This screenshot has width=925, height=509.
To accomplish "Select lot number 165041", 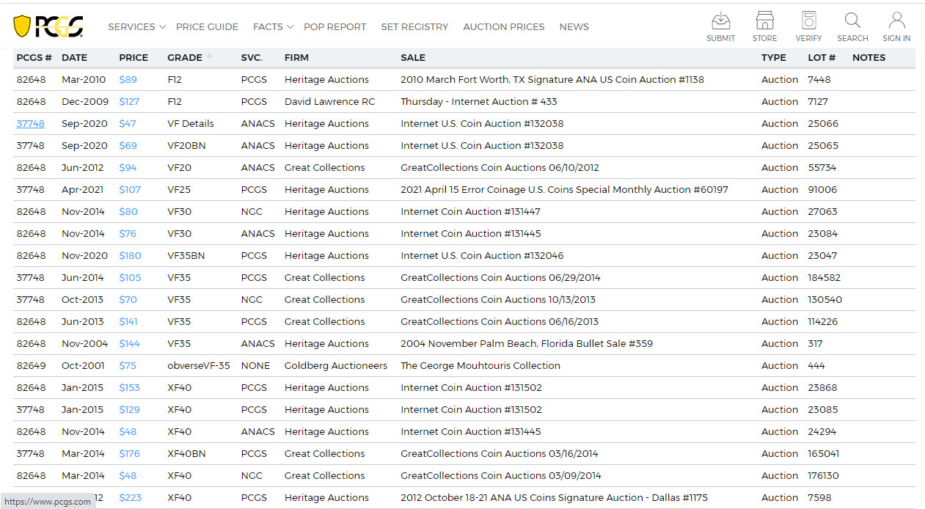I will (823, 453).
